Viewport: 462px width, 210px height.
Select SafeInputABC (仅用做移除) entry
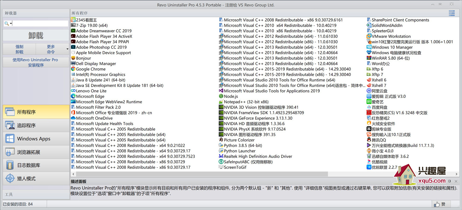coord(245,162)
